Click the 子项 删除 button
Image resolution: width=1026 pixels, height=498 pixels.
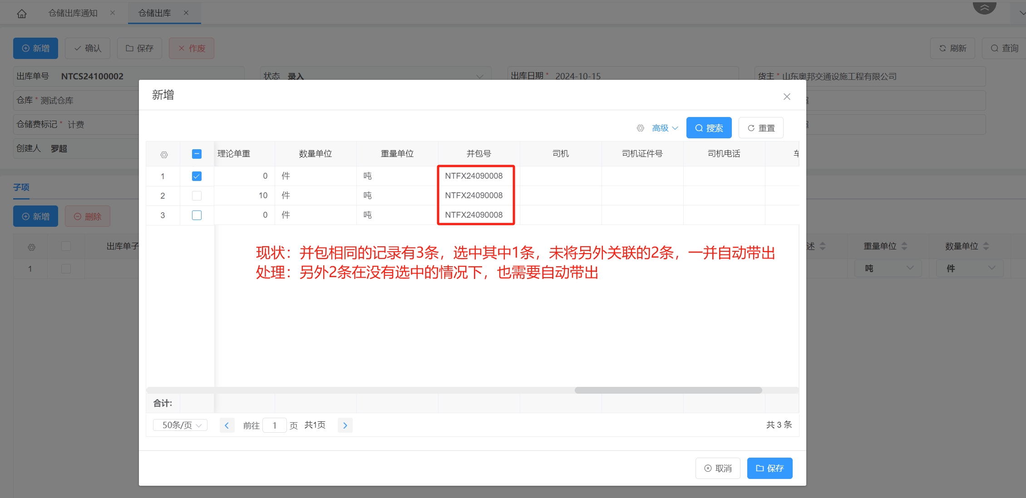click(88, 216)
